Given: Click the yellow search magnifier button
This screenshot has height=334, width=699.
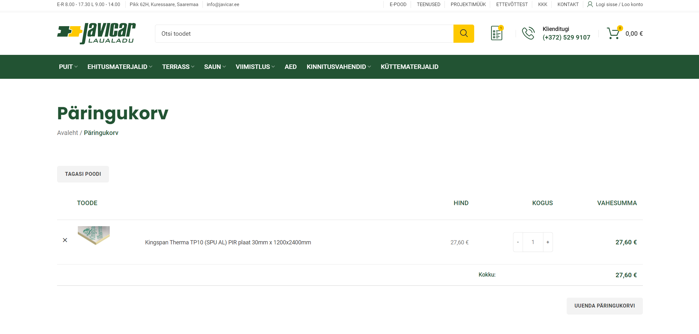Looking at the screenshot, I should (x=464, y=33).
